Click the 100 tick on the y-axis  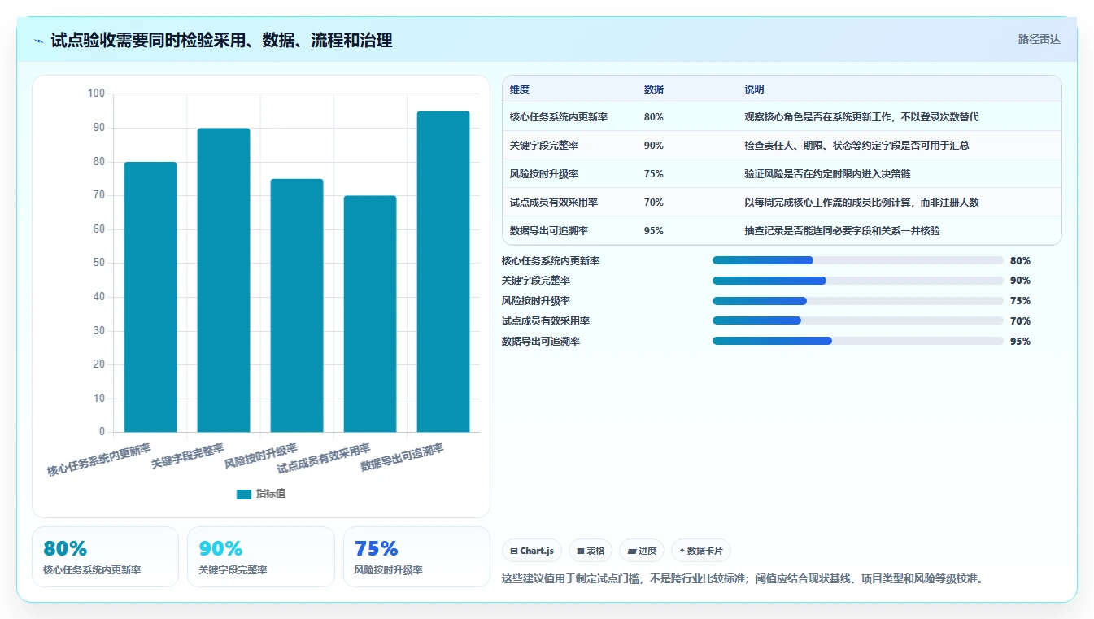pyautogui.click(x=97, y=94)
